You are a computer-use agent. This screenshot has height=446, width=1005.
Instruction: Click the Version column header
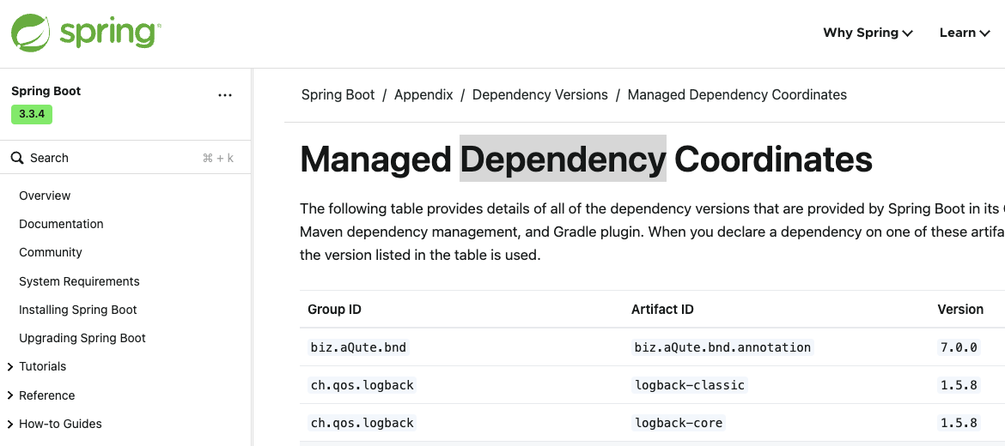pyautogui.click(x=960, y=310)
